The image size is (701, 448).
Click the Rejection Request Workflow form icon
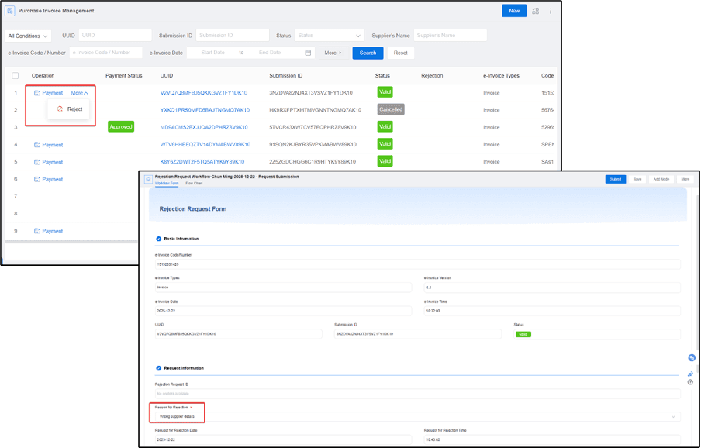click(148, 179)
